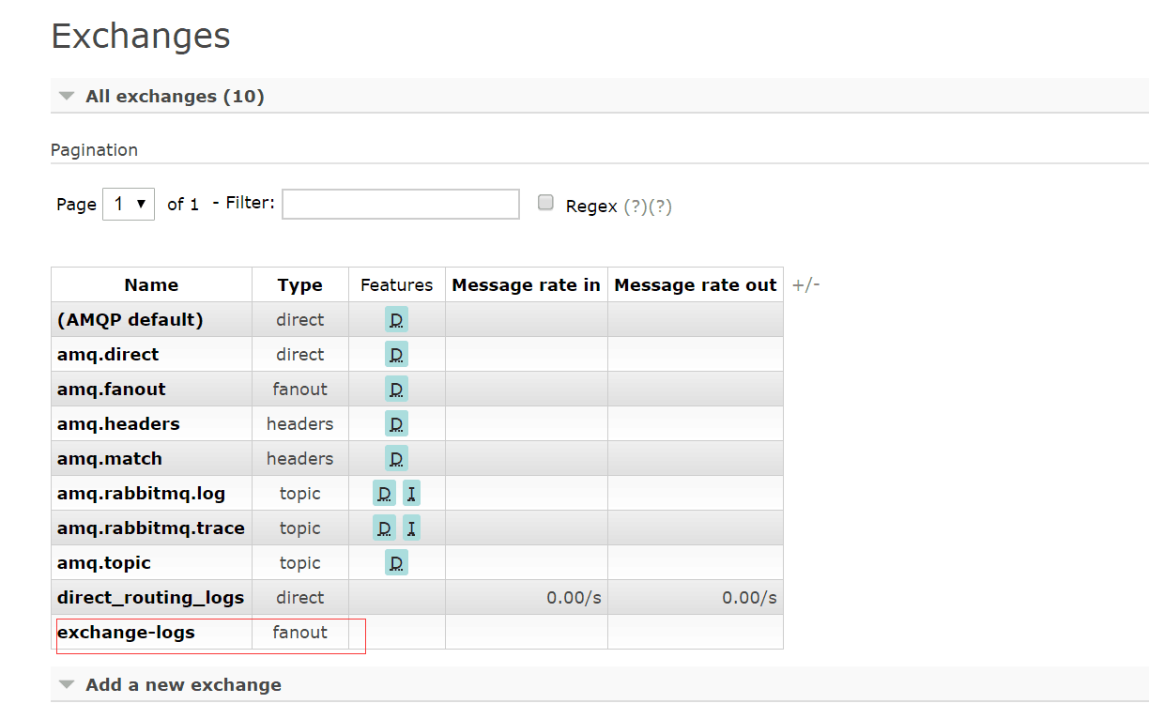The width and height of the screenshot is (1149, 719).
Task: Sort table by Name column header
Action: point(151,285)
